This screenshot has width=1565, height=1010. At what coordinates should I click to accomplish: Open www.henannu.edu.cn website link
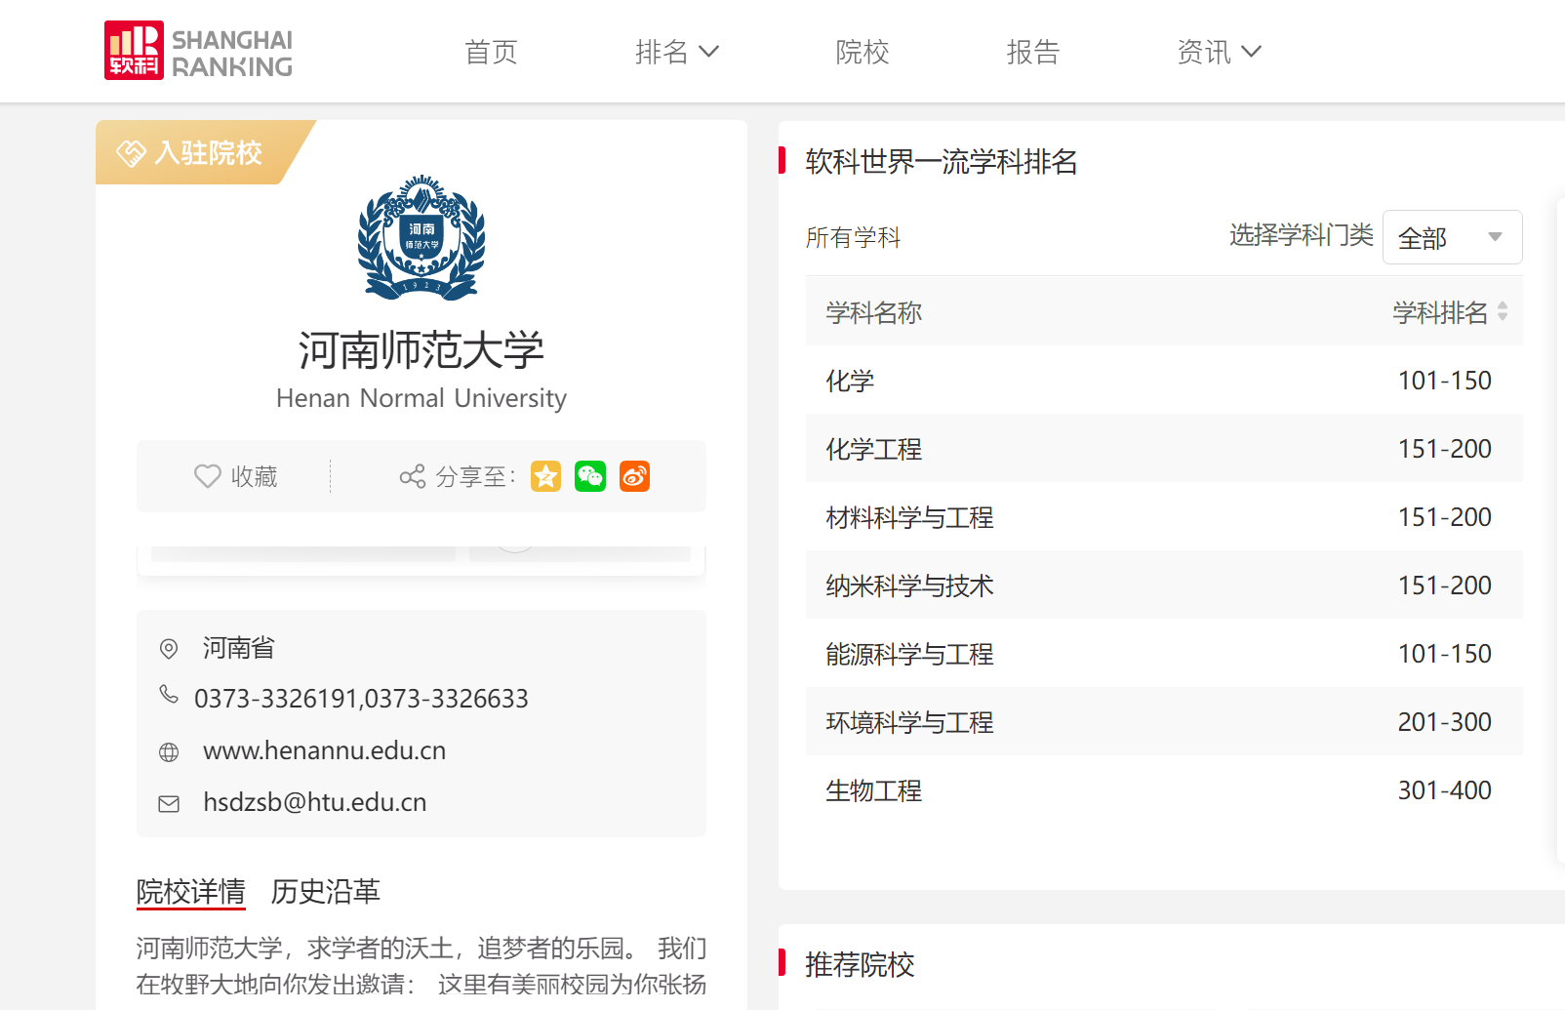pyautogui.click(x=324, y=750)
